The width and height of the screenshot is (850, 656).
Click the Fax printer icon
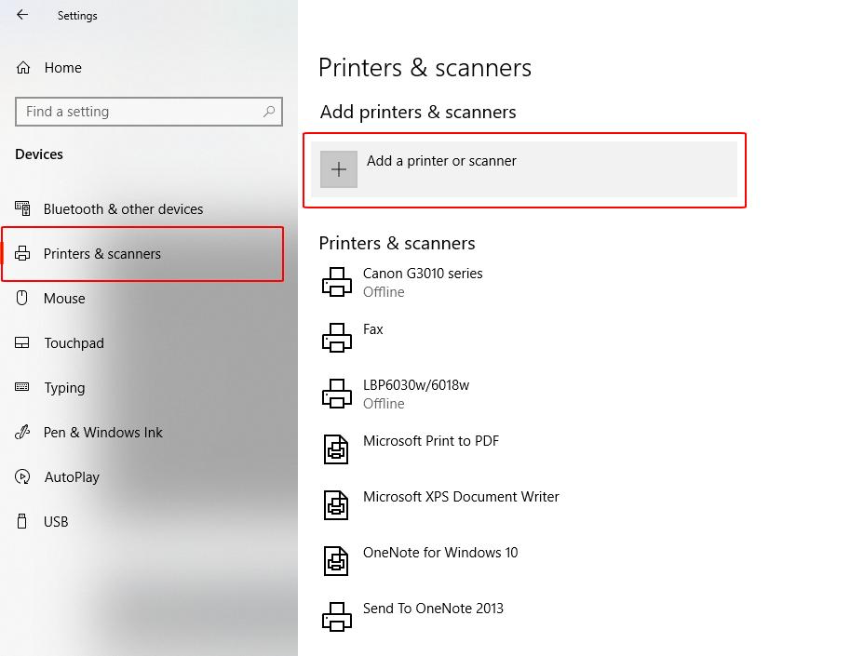(x=337, y=338)
